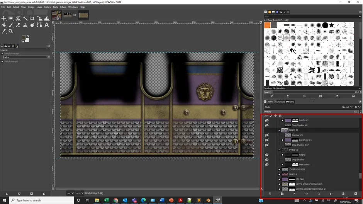Open Google Chrome from the taskbar
The image size is (363, 204).
pos(115,200)
